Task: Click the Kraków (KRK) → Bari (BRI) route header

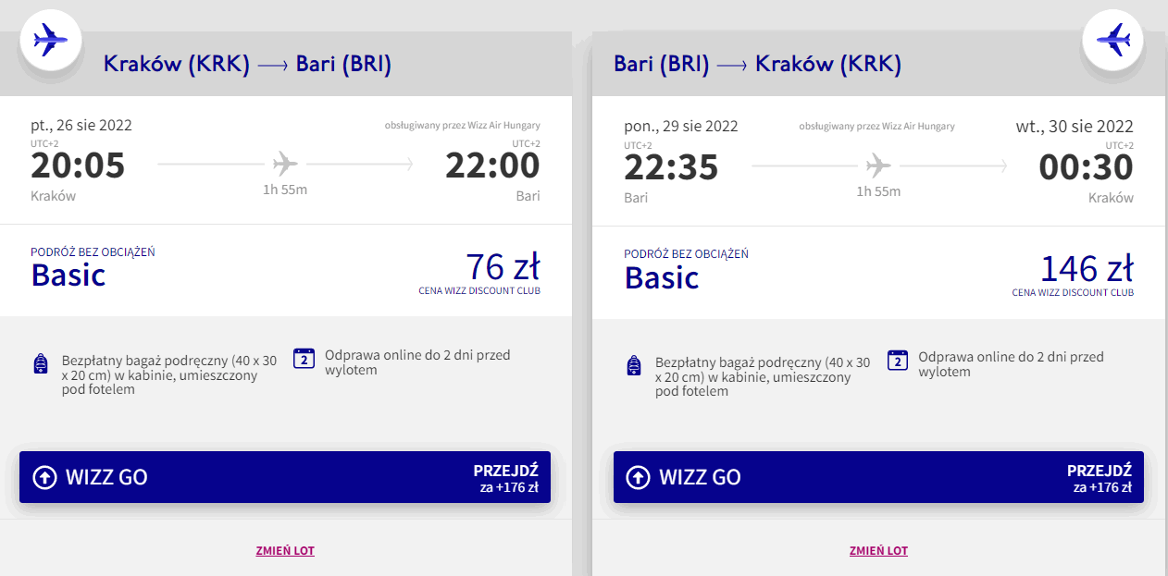Action: coord(247,65)
